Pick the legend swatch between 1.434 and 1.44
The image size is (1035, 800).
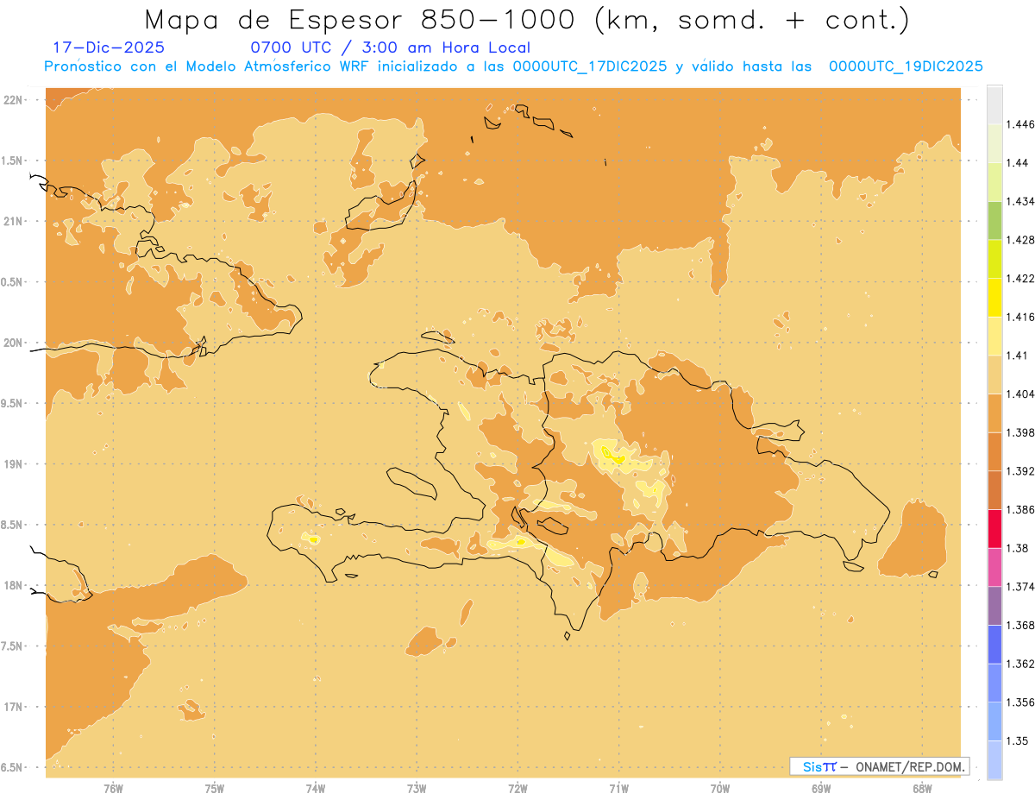click(994, 182)
